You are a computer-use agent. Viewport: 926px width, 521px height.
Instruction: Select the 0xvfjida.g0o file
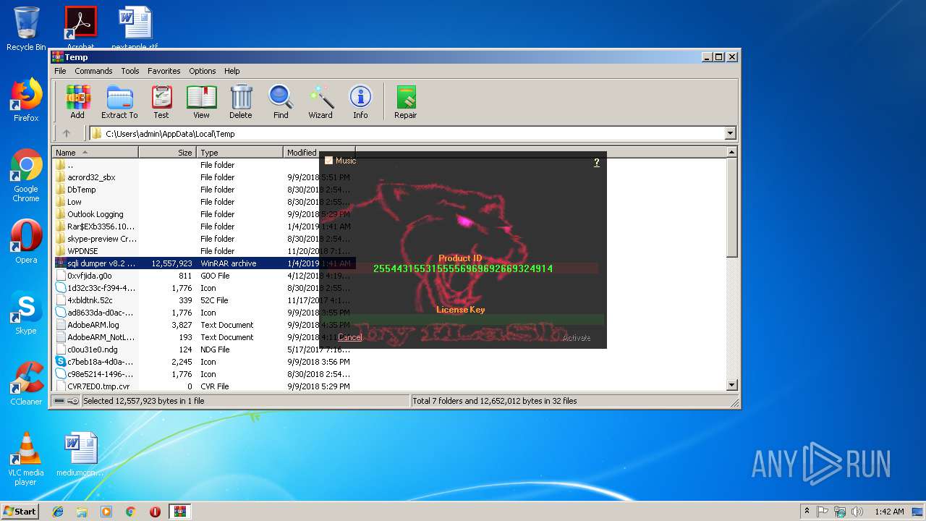coord(90,276)
